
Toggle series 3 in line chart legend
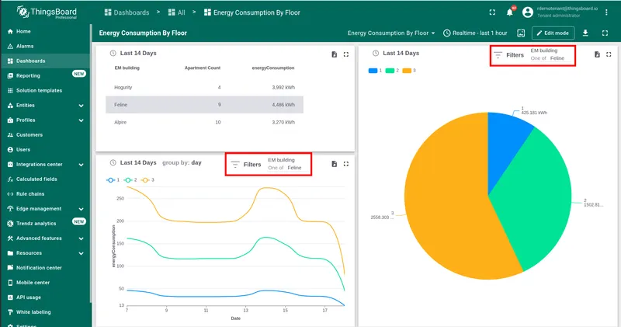coord(147,180)
